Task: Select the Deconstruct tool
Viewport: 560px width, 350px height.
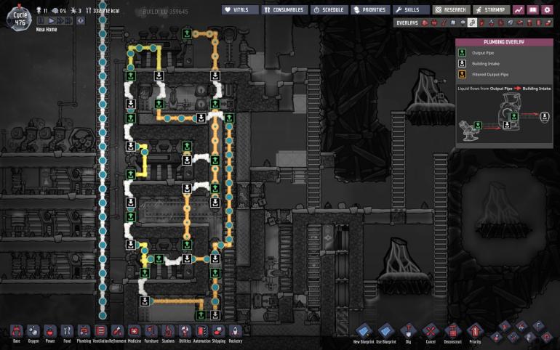Action: [x=453, y=334]
